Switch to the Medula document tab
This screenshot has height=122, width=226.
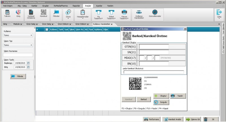click(x=16, y=24)
